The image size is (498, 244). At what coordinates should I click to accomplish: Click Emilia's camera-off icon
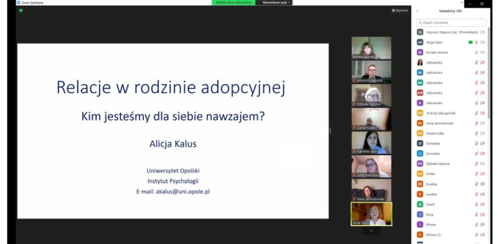click(x=482, y=174)
